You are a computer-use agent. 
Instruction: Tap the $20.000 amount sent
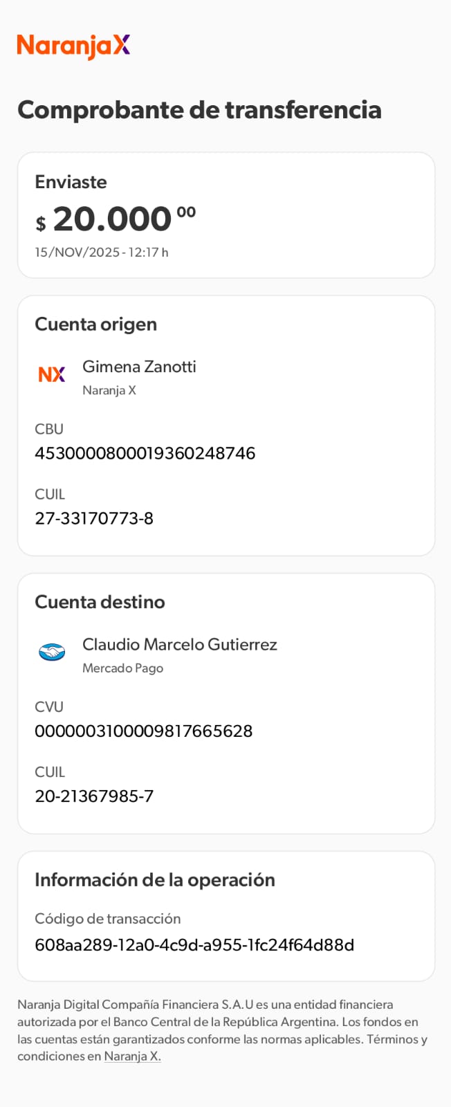[116, 220]
